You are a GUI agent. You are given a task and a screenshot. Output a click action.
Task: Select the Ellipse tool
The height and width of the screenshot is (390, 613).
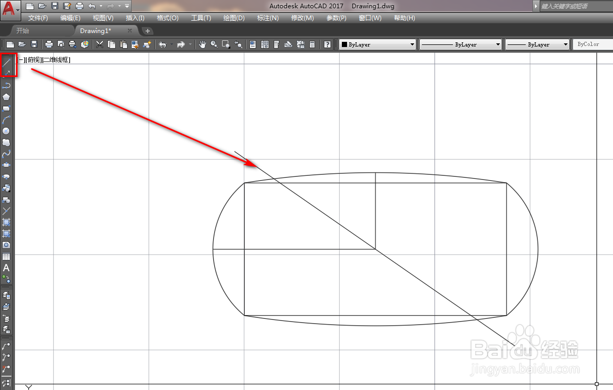pos(6,165)
